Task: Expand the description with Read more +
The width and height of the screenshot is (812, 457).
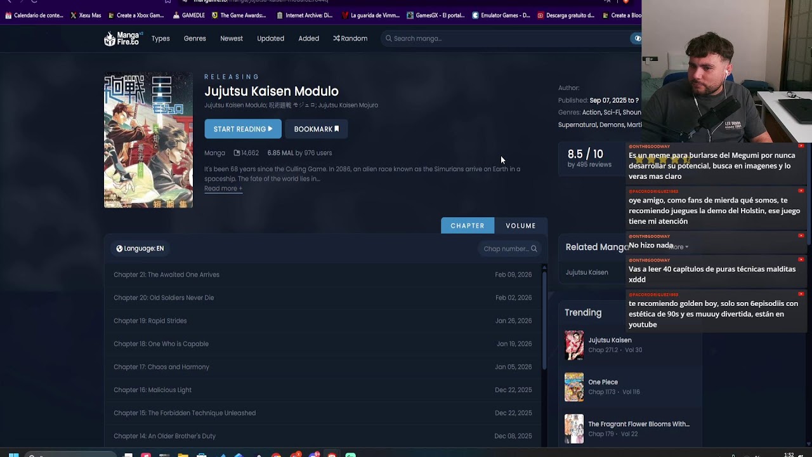Action: [x=223, y=189]
